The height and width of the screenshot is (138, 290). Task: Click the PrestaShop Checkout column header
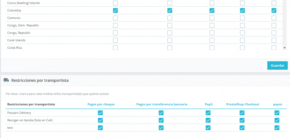(x=242, y=104)
